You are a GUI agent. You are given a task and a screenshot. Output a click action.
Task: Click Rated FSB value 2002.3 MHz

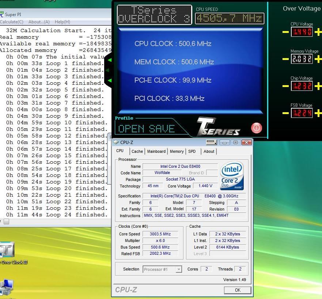tap(160, 254)
